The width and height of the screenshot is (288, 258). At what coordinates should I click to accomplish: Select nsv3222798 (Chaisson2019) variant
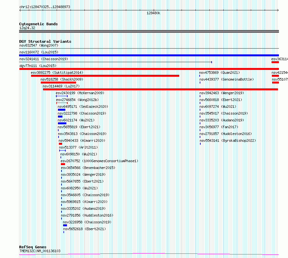(82, 113)
